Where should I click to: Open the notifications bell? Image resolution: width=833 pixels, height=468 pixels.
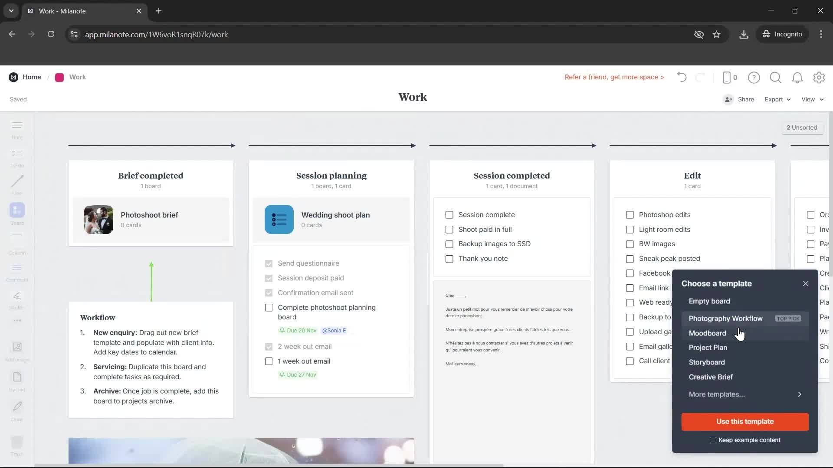click(x=797, y=78)
